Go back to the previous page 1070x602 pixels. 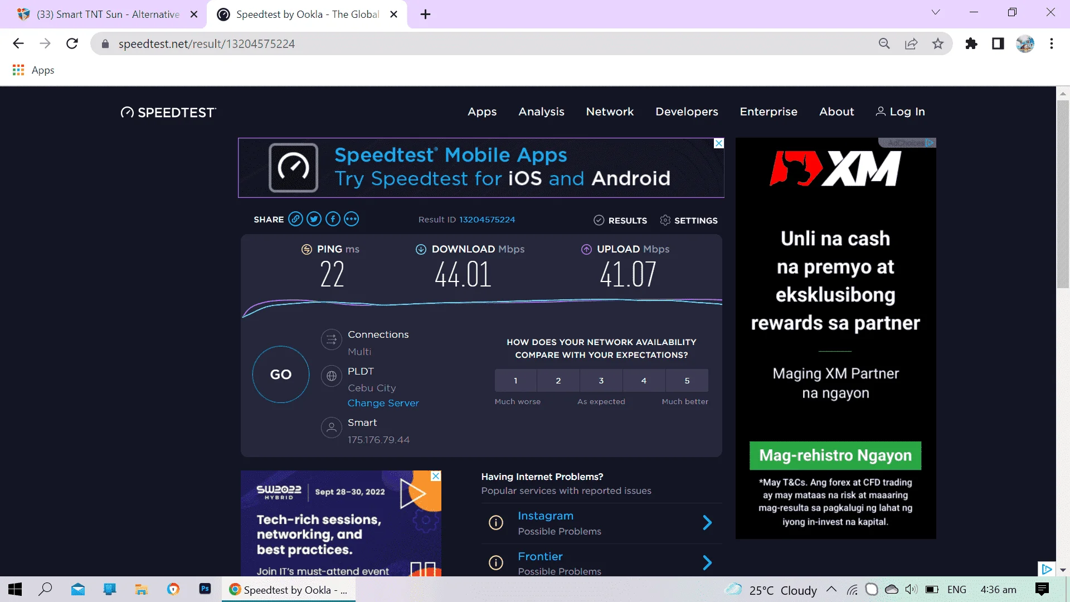point(18,43)
